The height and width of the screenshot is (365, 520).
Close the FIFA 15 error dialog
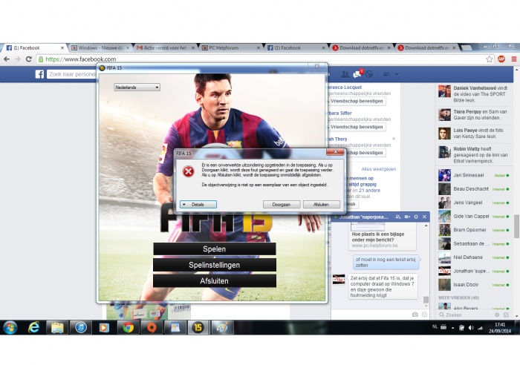335,151
